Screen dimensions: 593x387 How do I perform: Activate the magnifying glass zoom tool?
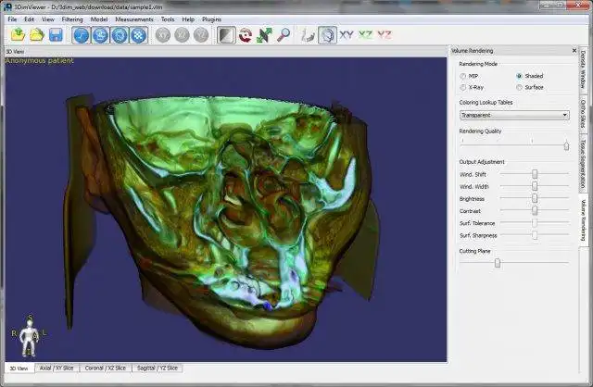pyautogui.click(x=284, y=35)
